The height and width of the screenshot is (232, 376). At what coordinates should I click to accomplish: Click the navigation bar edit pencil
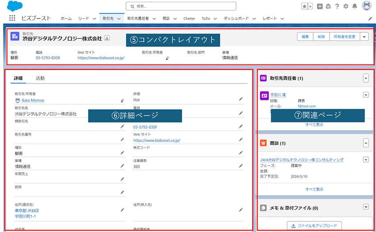click(x=370, y=19)
